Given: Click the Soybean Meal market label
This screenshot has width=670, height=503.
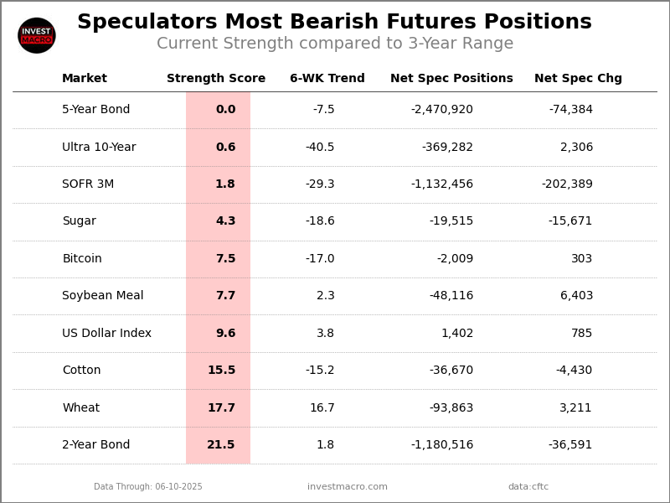Looking at the screenshot, I should (x=102, y=296).
